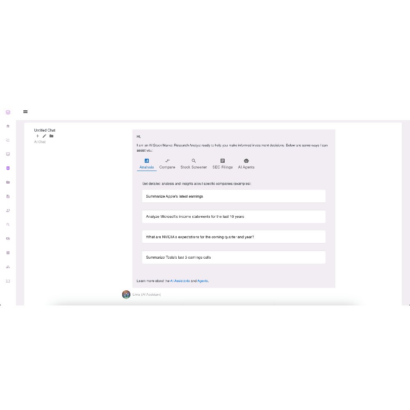410x410 pixels.
Task: Open the SEC Filings tab
Action: (x=222, y=164)
